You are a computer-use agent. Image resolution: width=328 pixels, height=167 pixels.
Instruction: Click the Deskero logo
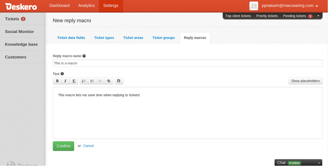pyautogui.click(x=21, y=6)
